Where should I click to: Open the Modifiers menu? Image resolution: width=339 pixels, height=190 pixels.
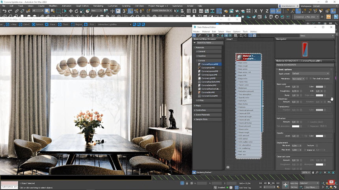click(53, 6)
